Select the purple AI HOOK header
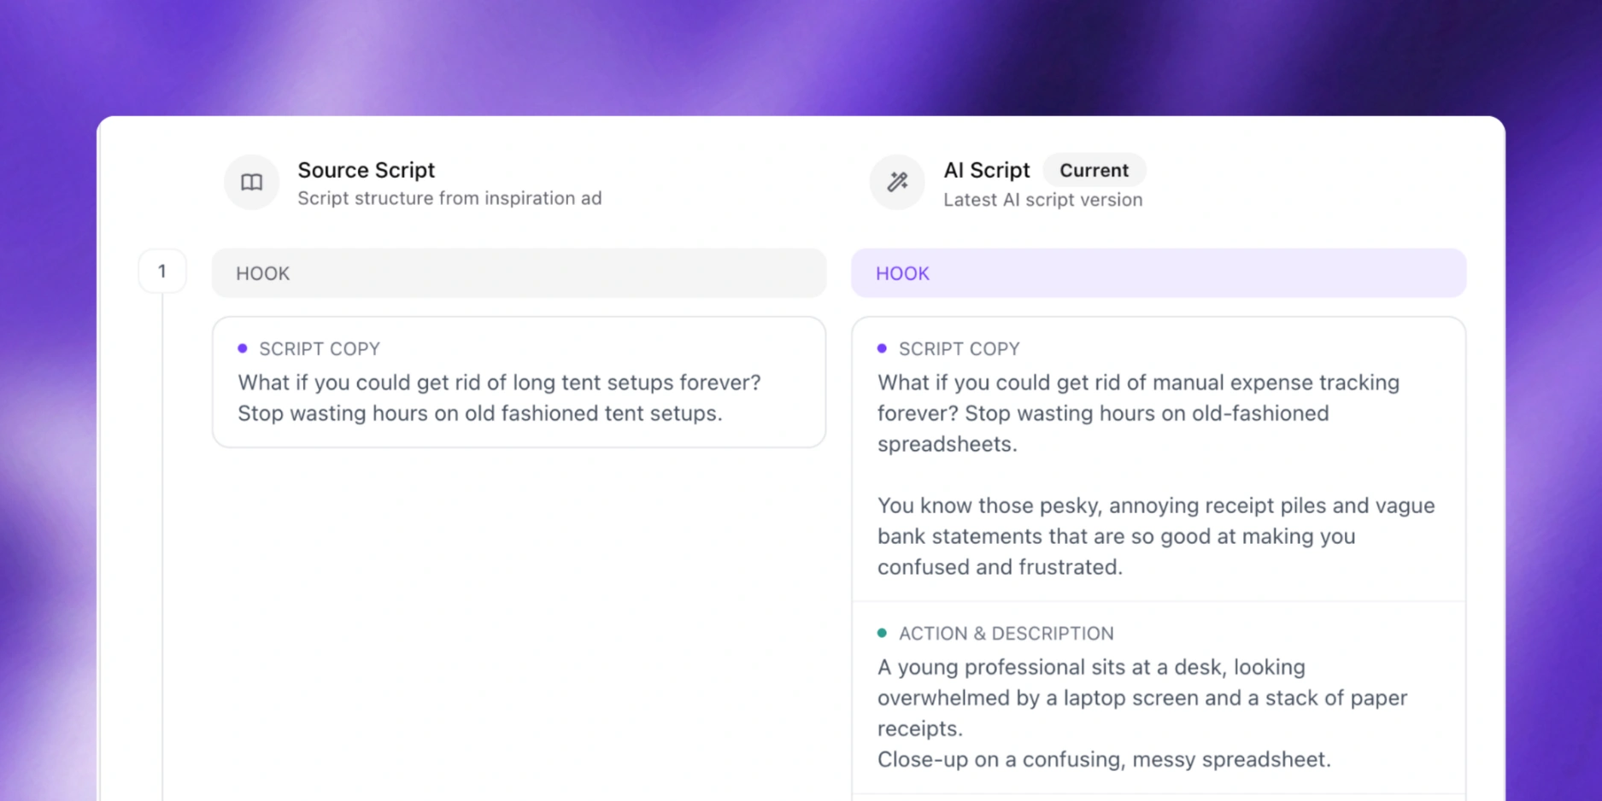This screenshot has width=1602, height=801. pyautogui.click(x=1158, y=273)
